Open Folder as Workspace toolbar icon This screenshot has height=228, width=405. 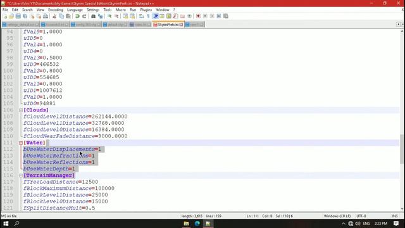point(182,16)
